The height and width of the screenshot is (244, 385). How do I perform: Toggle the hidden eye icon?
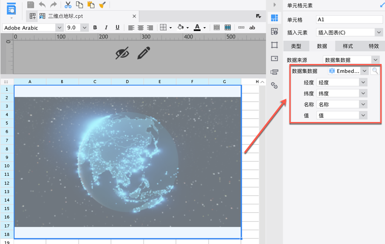(122, 53)
